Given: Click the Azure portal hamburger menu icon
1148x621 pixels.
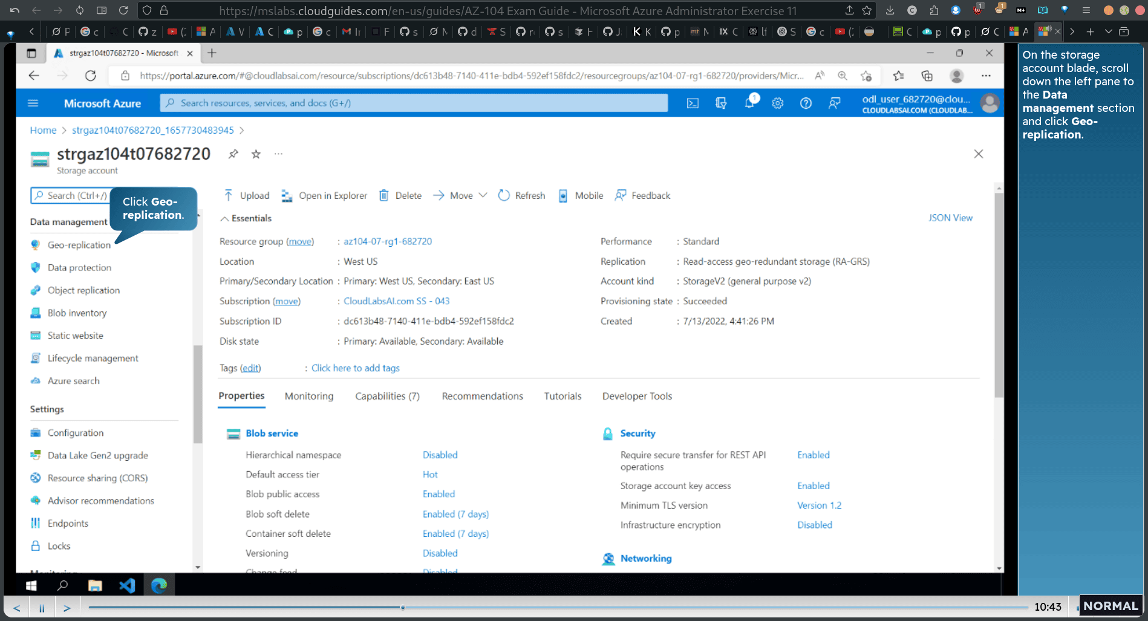Looking at the screenshot, I should pos(33,103).
